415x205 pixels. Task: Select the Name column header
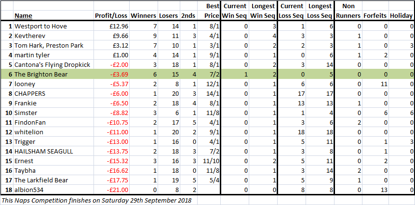pos(23,16)
